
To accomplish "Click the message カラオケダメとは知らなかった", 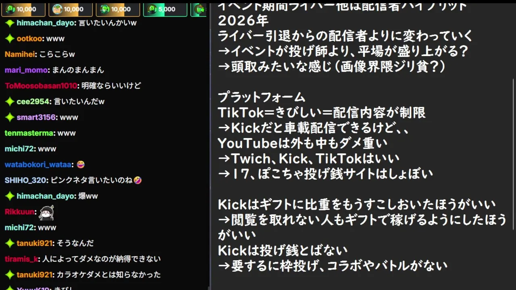I will pos(109,275).
